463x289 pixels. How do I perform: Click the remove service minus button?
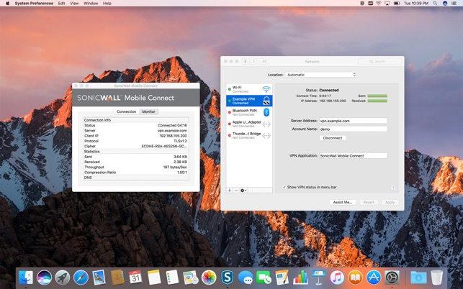(236, 191)
